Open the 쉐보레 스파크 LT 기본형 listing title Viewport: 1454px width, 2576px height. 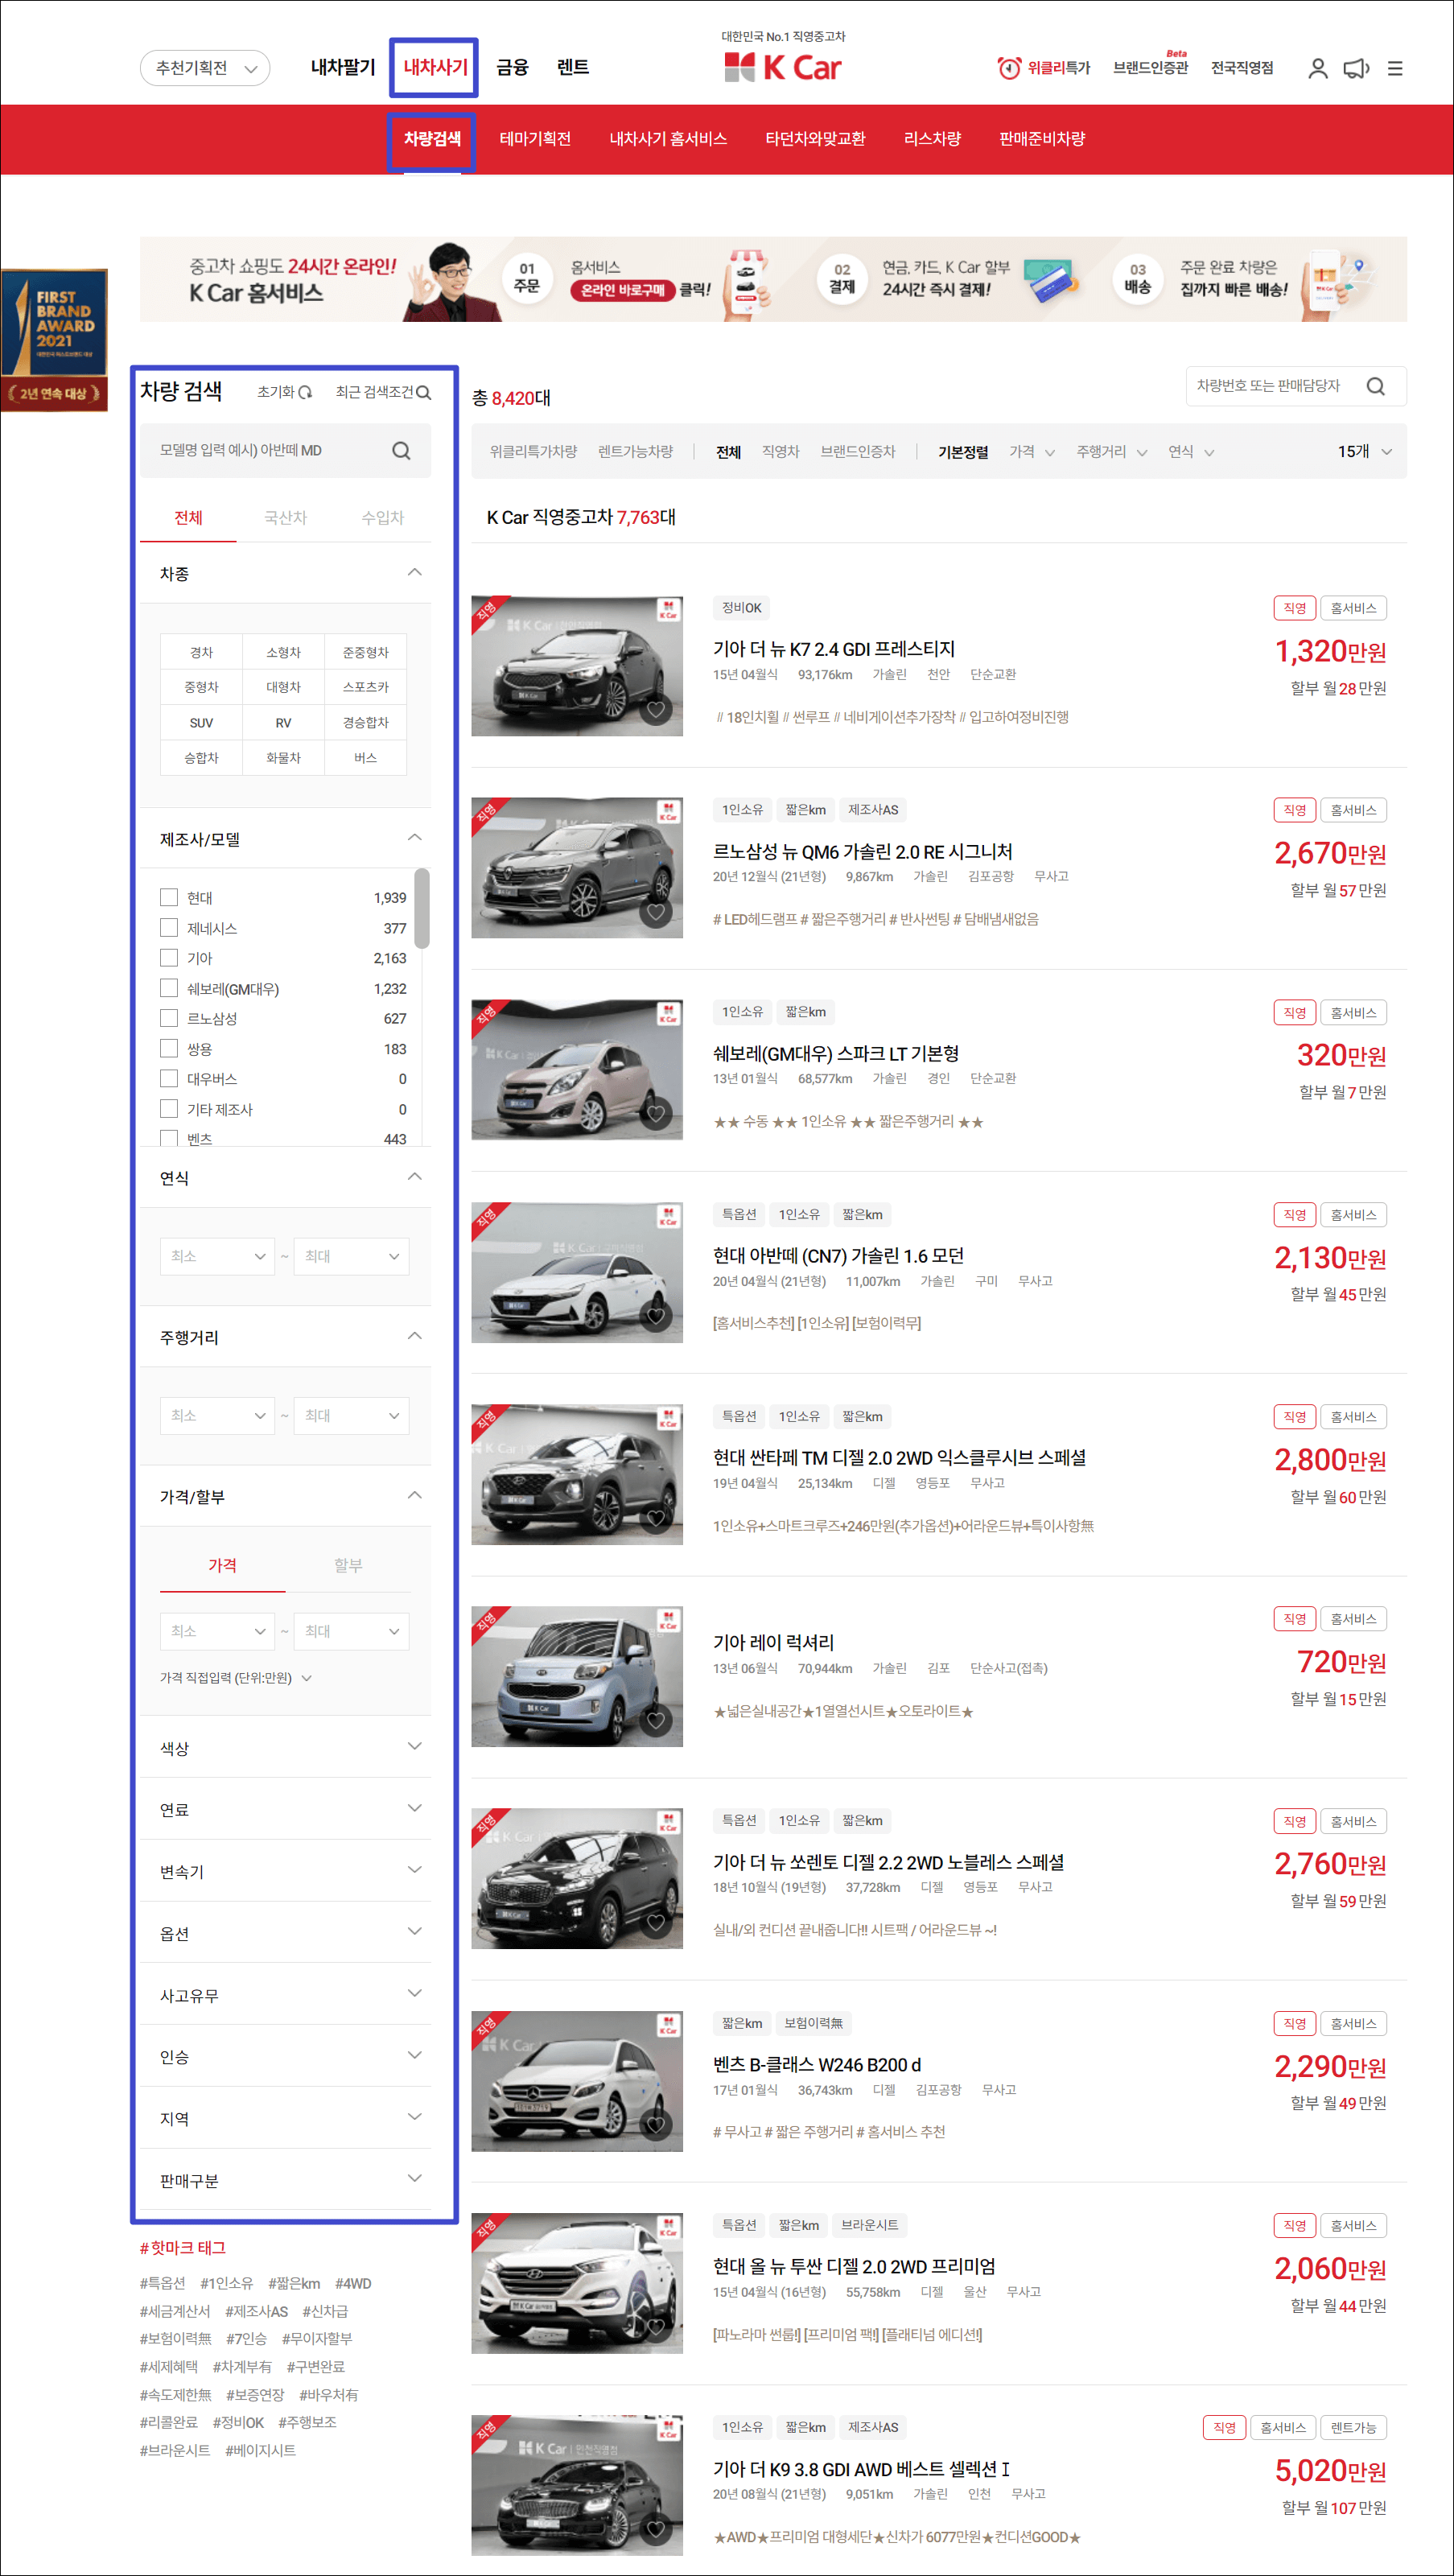[835, 1053]
